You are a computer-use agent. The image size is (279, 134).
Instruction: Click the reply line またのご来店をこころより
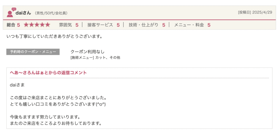coord(56,123)
